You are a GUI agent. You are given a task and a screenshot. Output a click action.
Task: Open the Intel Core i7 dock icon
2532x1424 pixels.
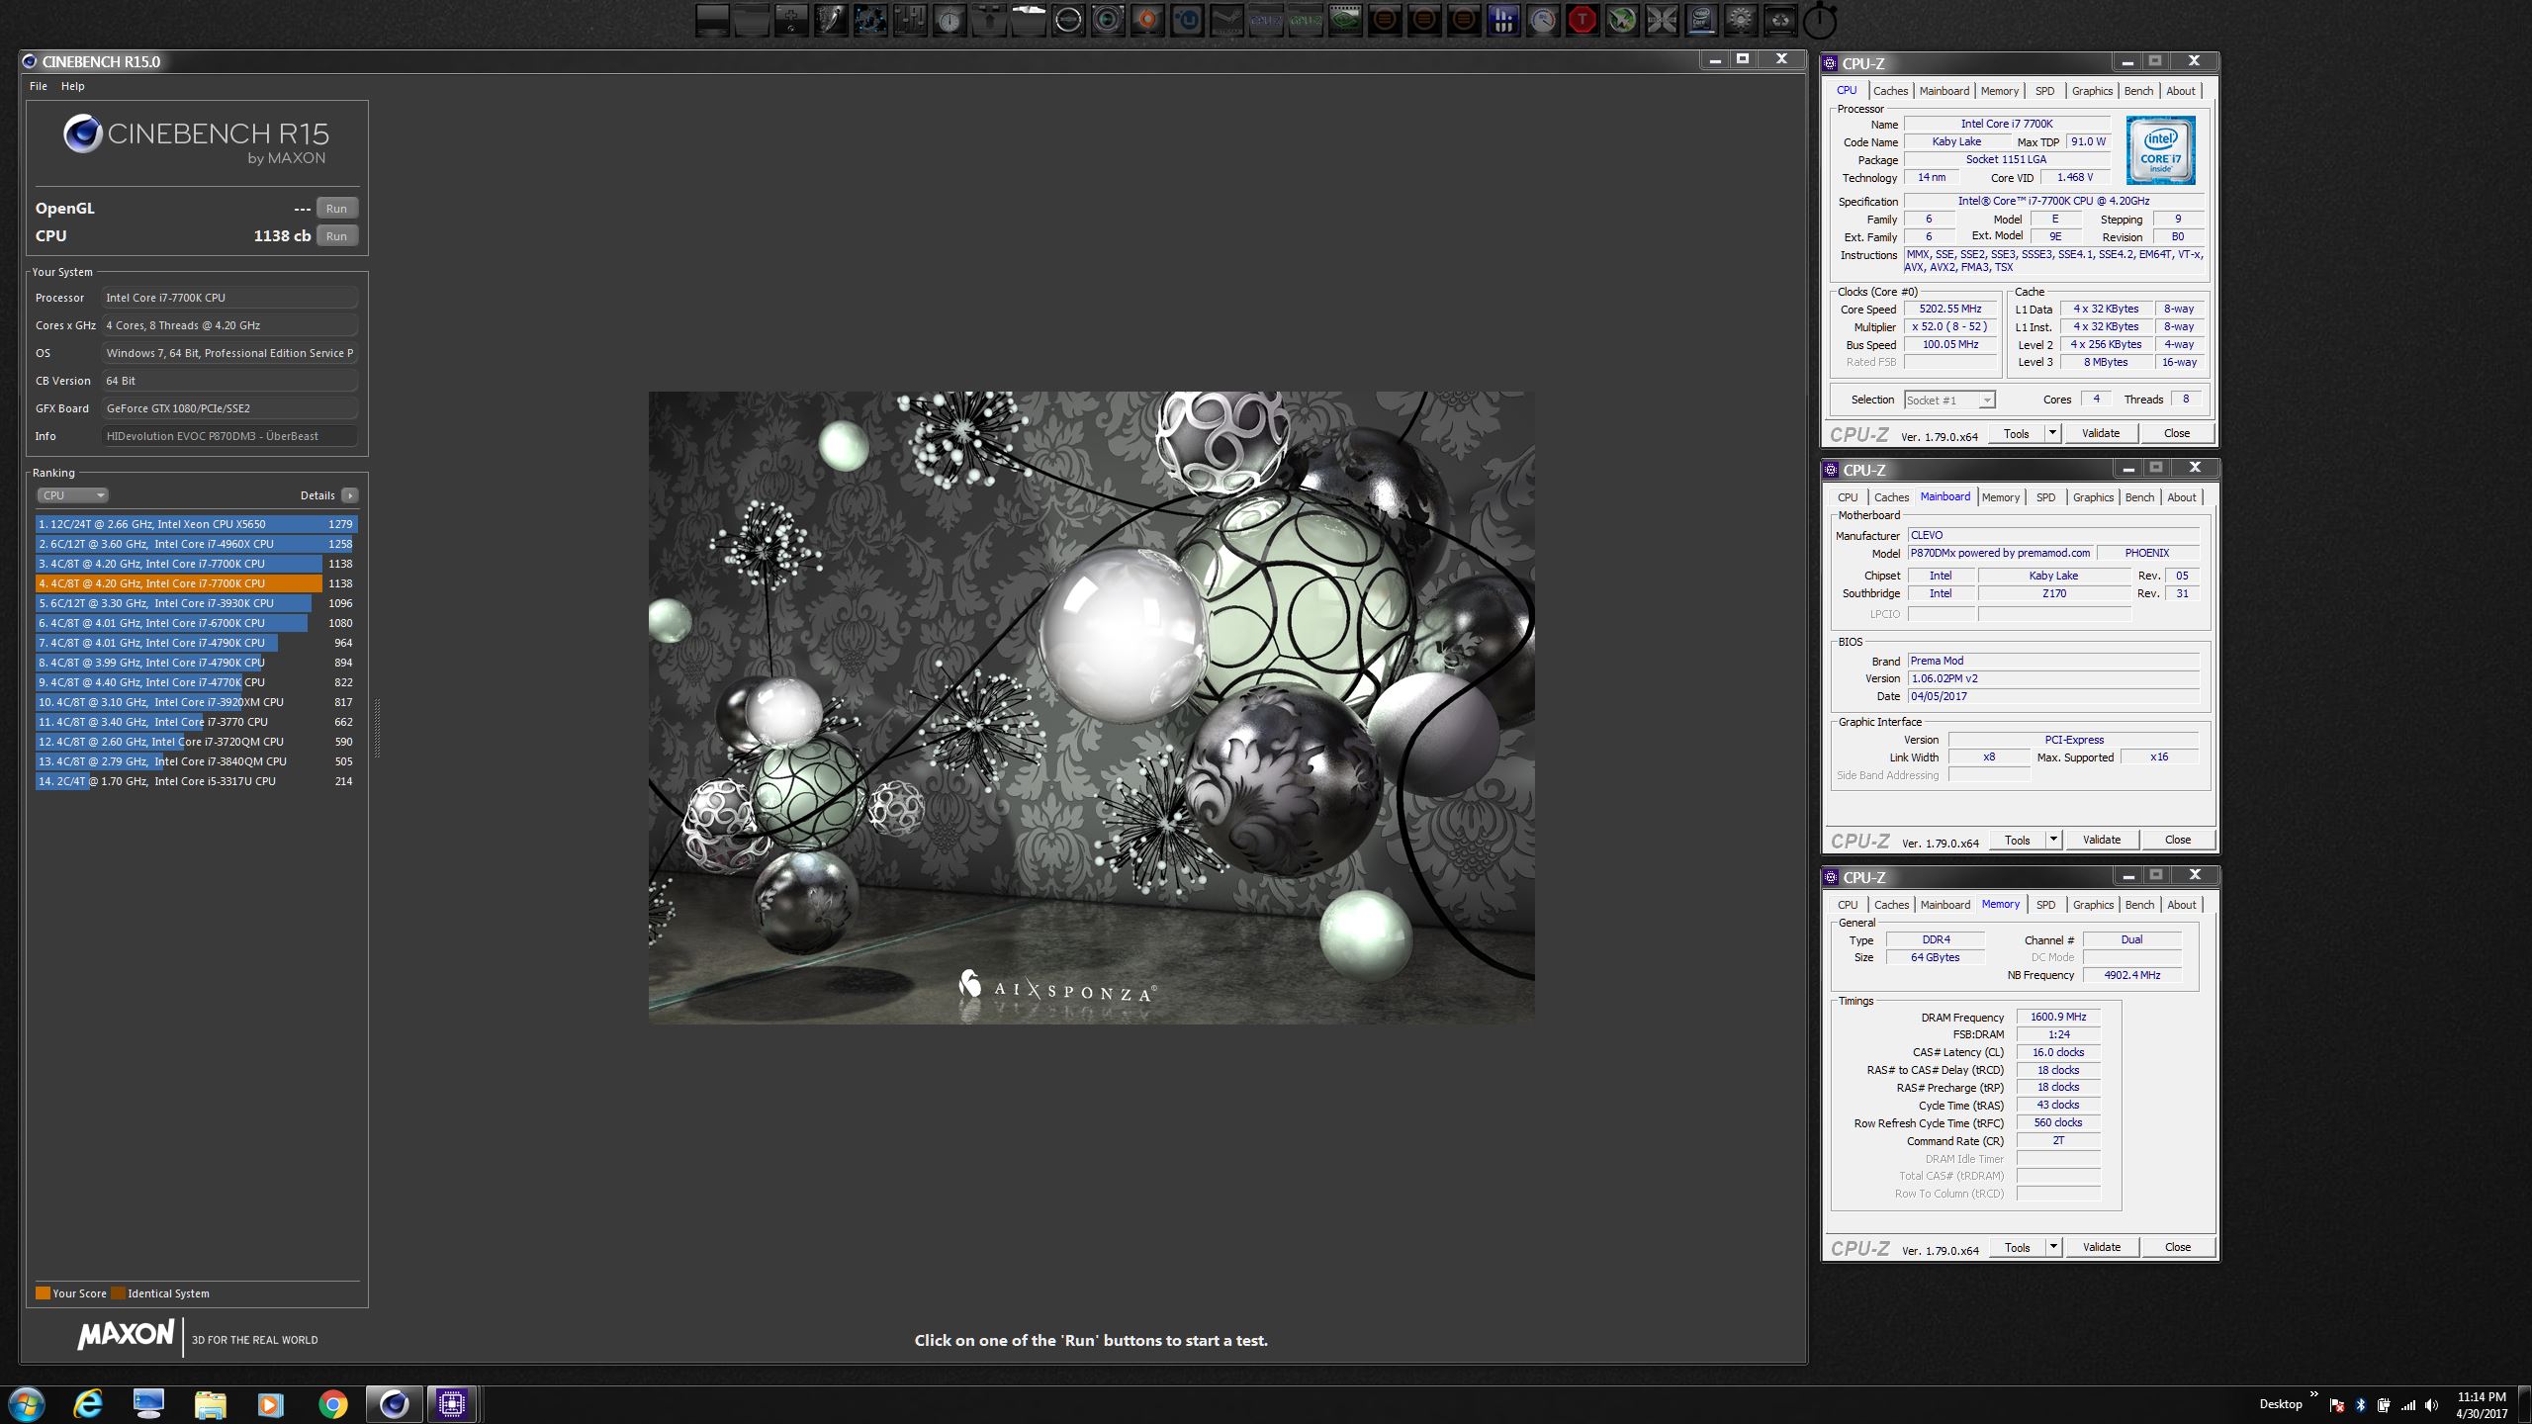[x=1701, y=20]
